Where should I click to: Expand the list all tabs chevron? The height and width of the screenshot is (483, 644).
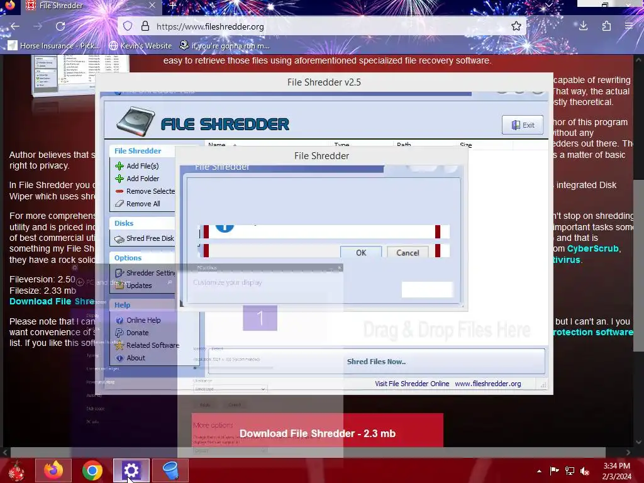coord(548,5)
